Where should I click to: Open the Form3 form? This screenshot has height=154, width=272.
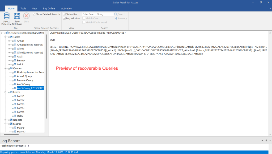20,108
